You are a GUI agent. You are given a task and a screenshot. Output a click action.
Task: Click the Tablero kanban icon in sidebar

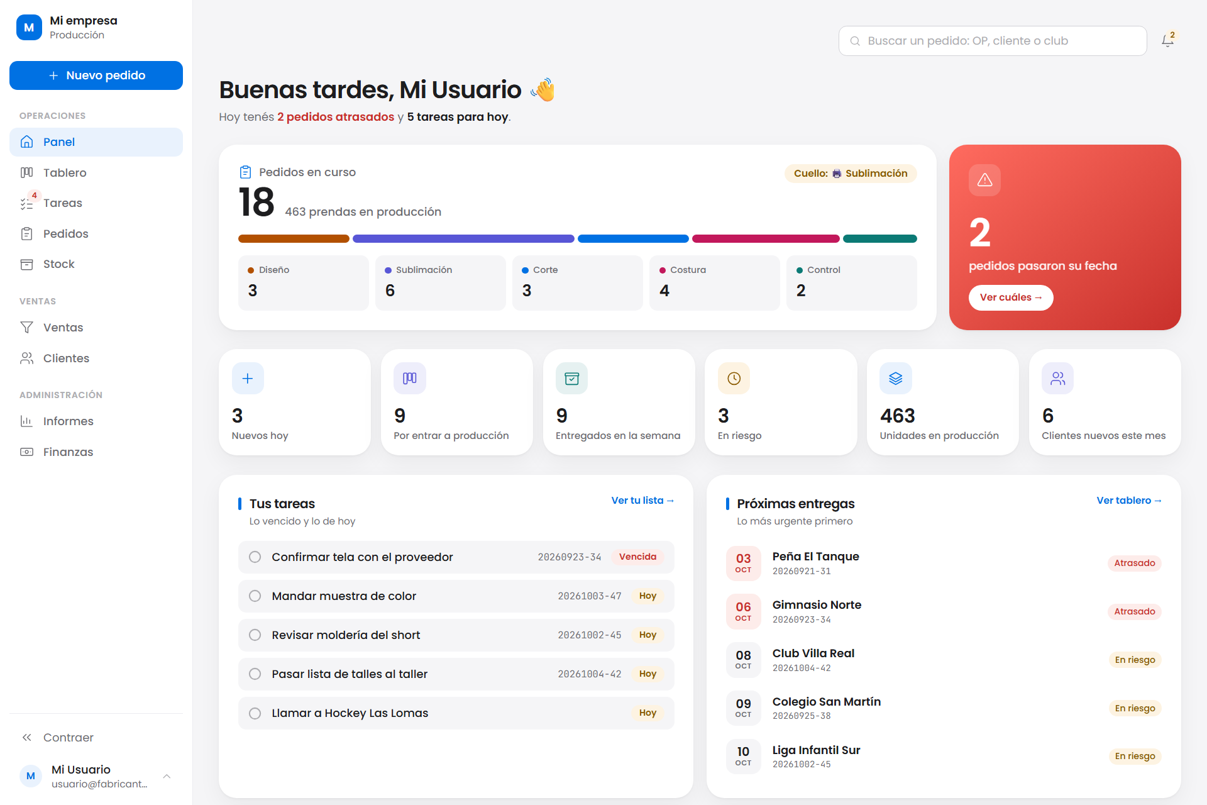[26, 172]
